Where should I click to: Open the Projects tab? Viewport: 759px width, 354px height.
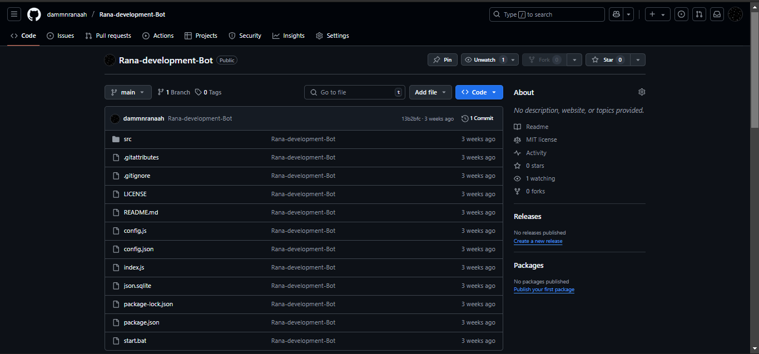pyautogui.click(x=201, y=36)
